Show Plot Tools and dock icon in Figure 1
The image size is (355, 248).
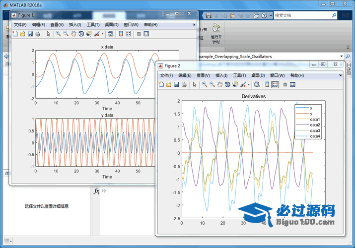[x=146, y=34]
